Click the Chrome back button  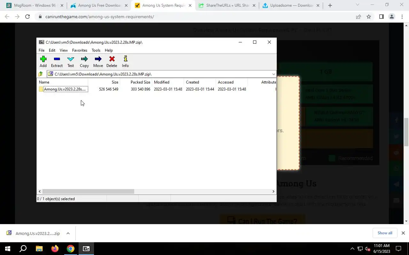point(7,17)
